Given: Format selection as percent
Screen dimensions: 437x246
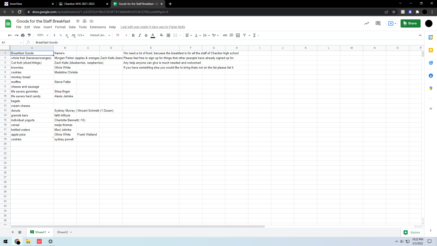Looking at the screenshot, I should (x=61, y=35).
